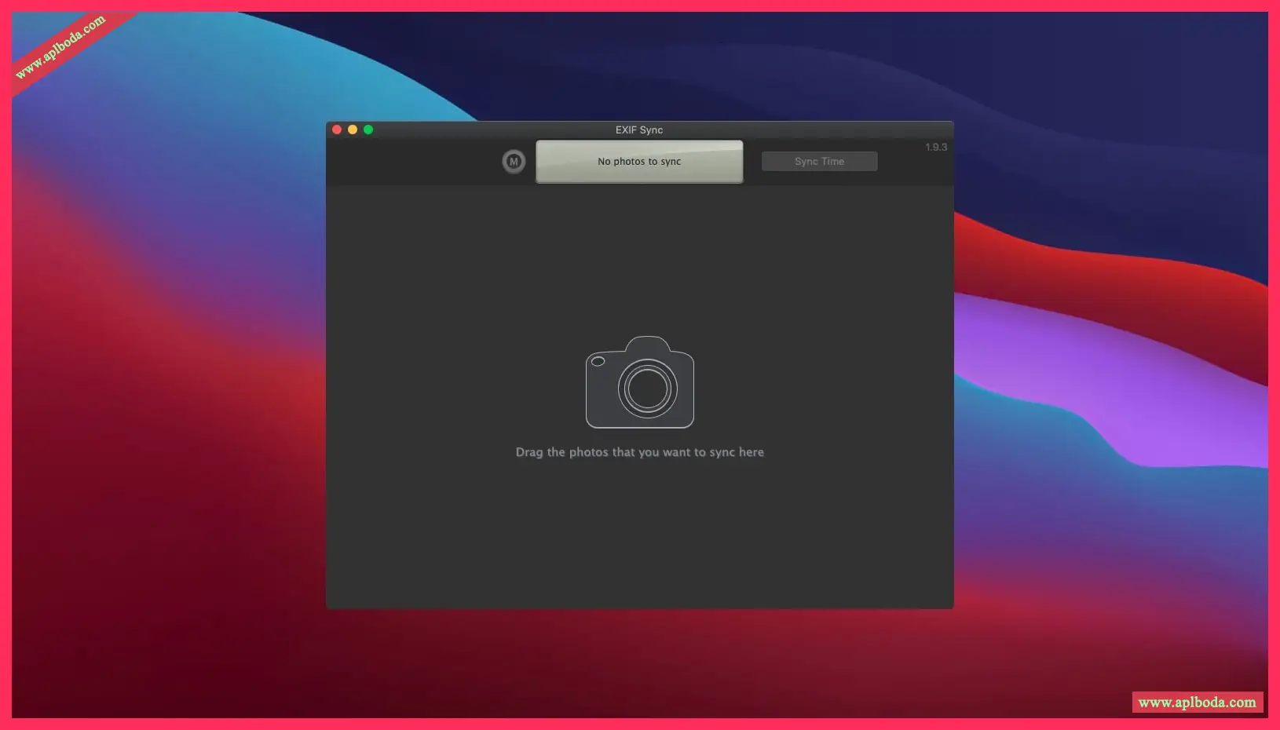The height and width of the screenshot is (730, 1280).
Task: Maximize the window using green button
Action: point(368,130)
